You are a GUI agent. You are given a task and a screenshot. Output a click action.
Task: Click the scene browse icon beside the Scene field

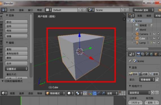(x=91, y=10)
